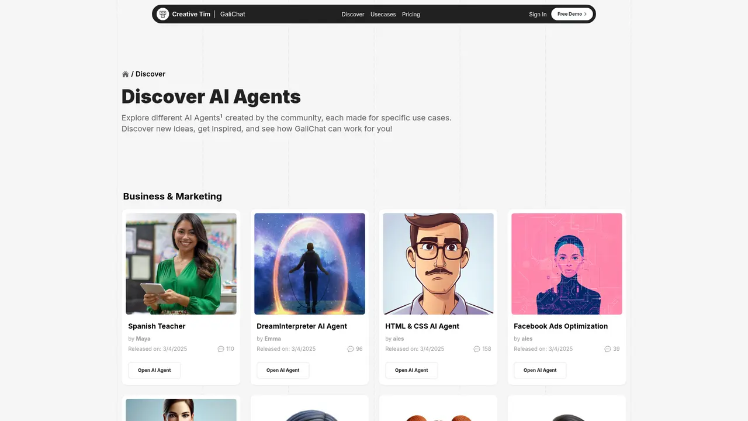This screenshot has height=421, width=748.
Task: Click the DreamInterpreter portal thumbnail image
Action: pyautogui.click(x=310, y=264)
